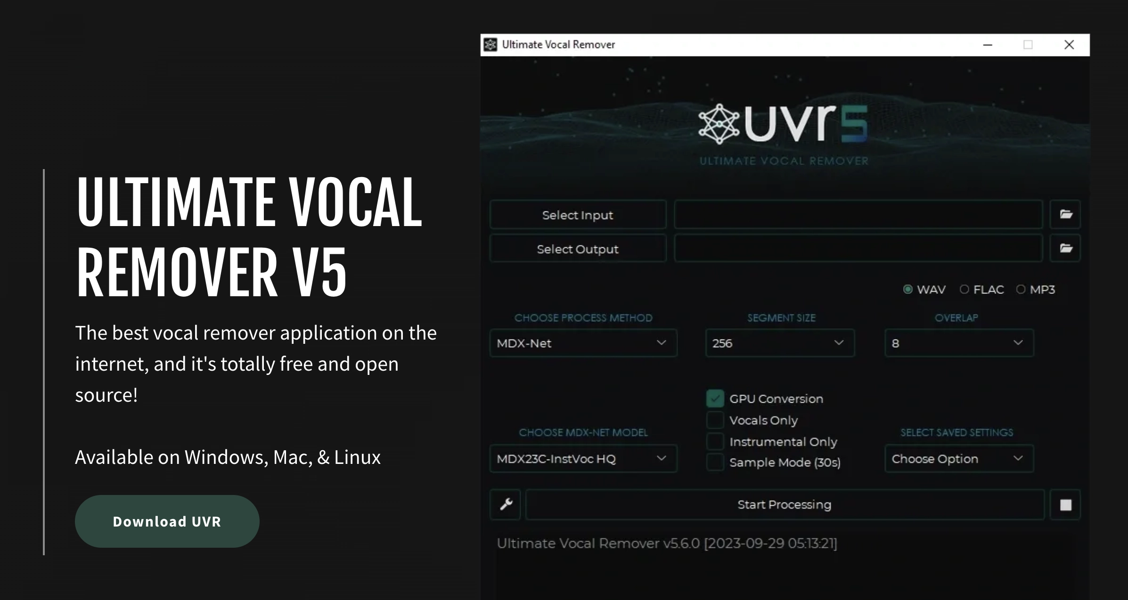Click the Start Processing button
This screenshot has width=1128, height=600.
[785, 504]
